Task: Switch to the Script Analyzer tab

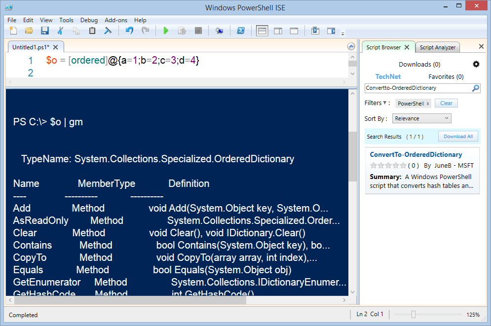Action: click(x=437, y=47)
